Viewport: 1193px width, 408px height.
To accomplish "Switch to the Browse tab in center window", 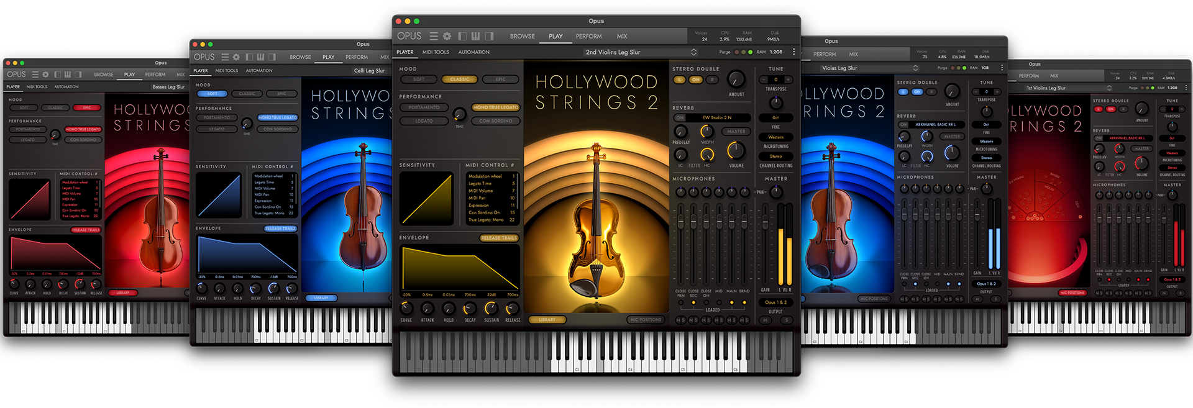I will coord(523,36).
